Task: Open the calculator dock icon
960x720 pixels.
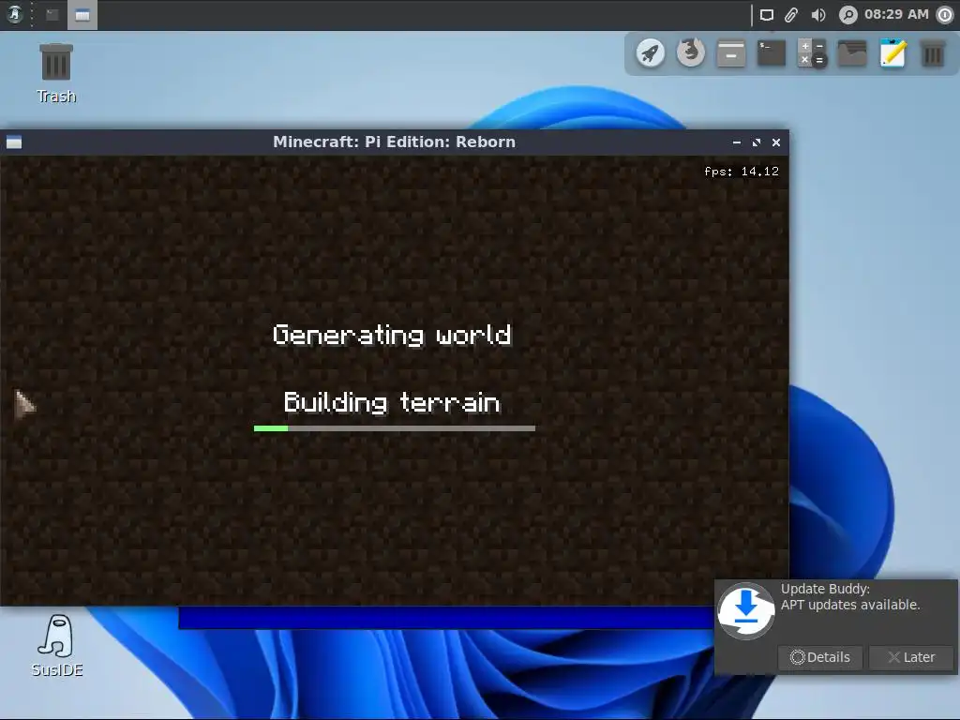Action: click(x=812, y=53)
